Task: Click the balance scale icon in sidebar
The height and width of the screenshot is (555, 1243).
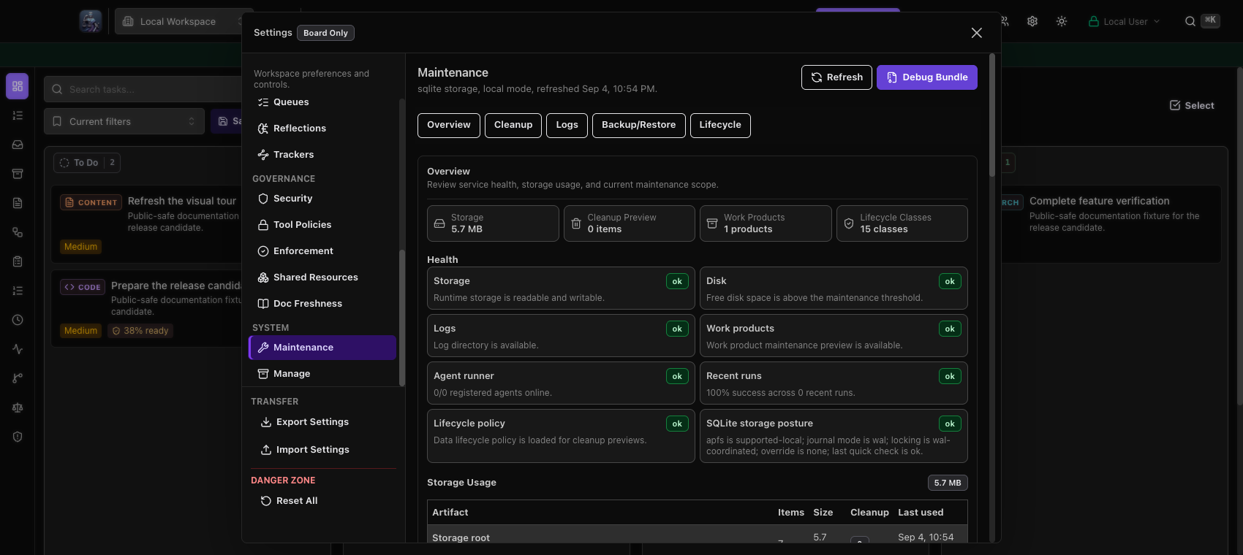Action: (x=18, y=407)
